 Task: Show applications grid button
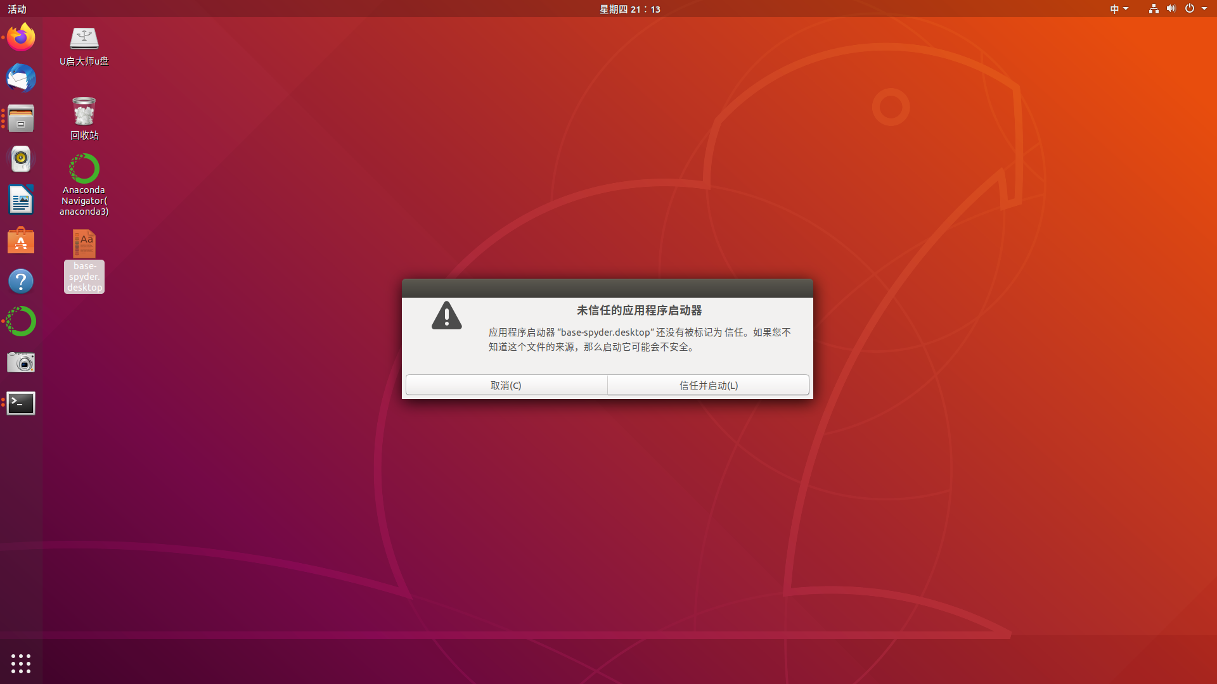tap(21, 663)
